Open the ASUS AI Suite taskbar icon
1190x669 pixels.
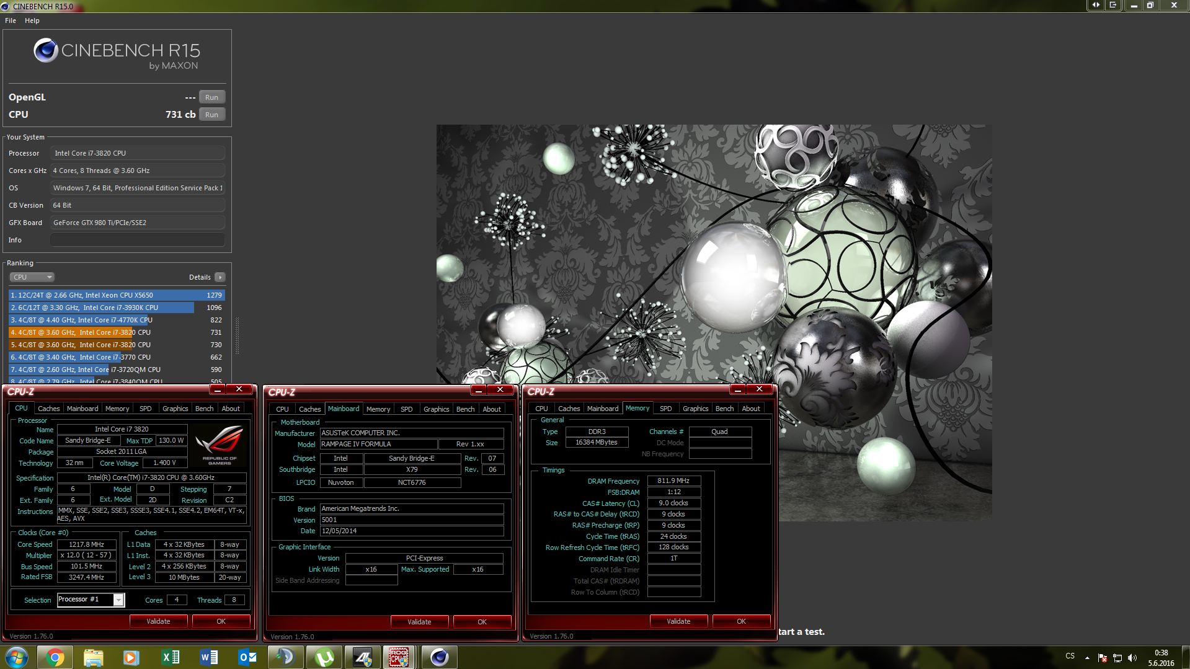pos(362,657)
